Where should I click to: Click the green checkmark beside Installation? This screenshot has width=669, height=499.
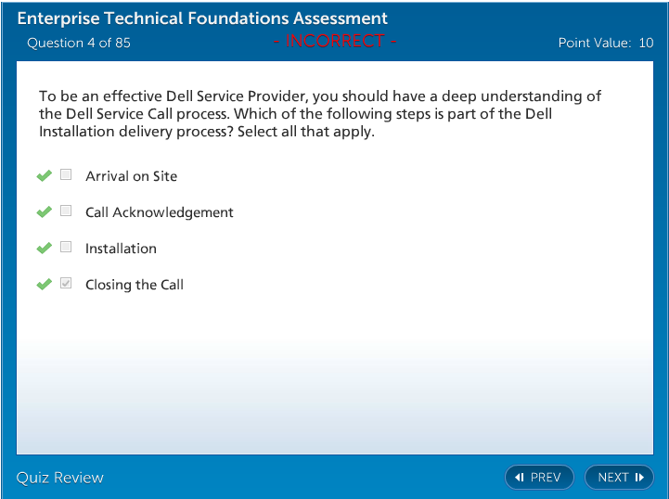pos(44,248)
